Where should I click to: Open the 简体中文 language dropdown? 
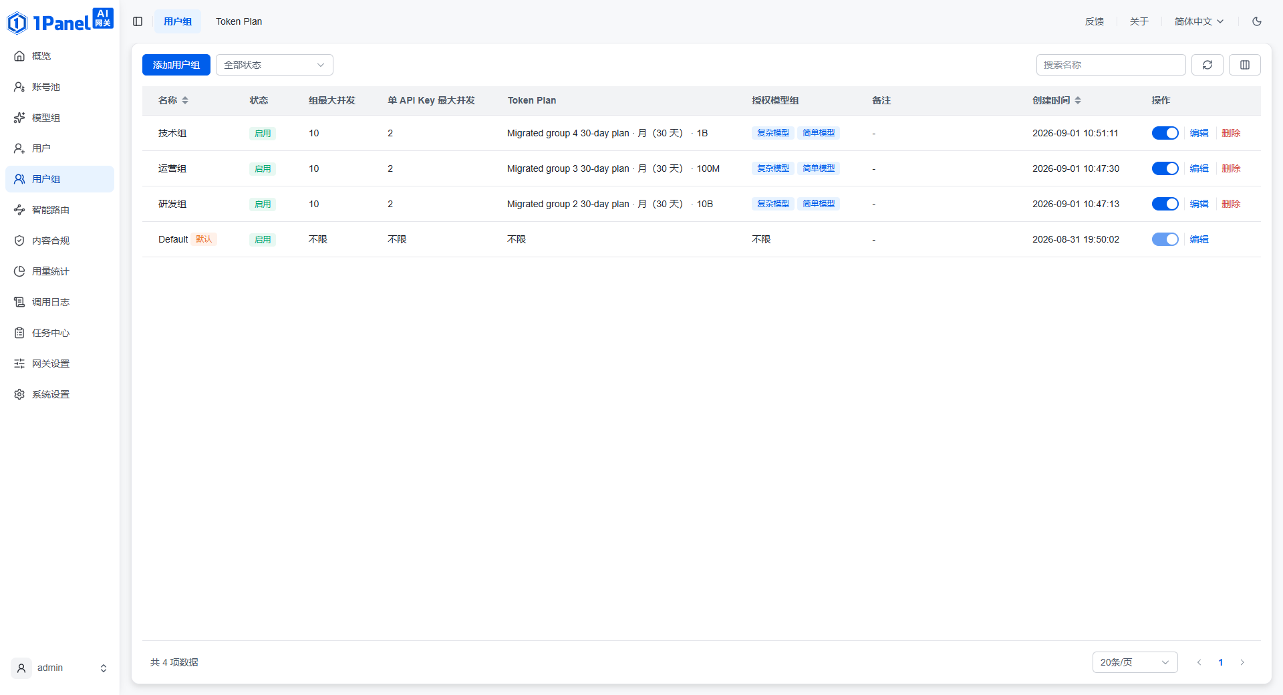pos(1199,21)
